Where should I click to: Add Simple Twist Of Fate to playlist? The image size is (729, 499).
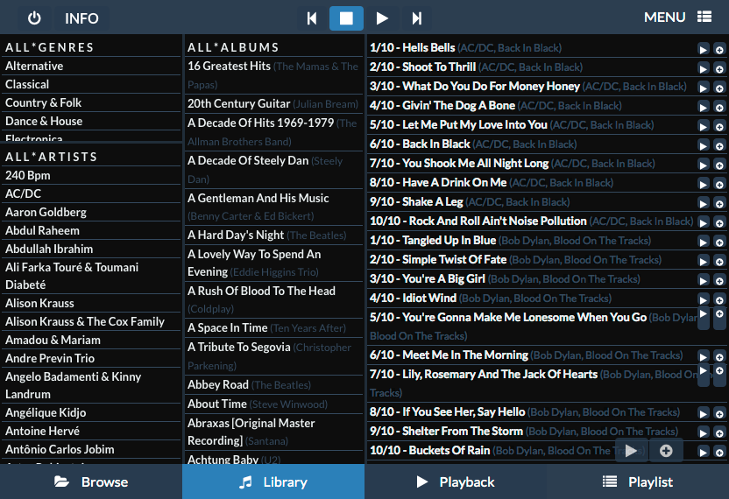click(x=719, y=261)
